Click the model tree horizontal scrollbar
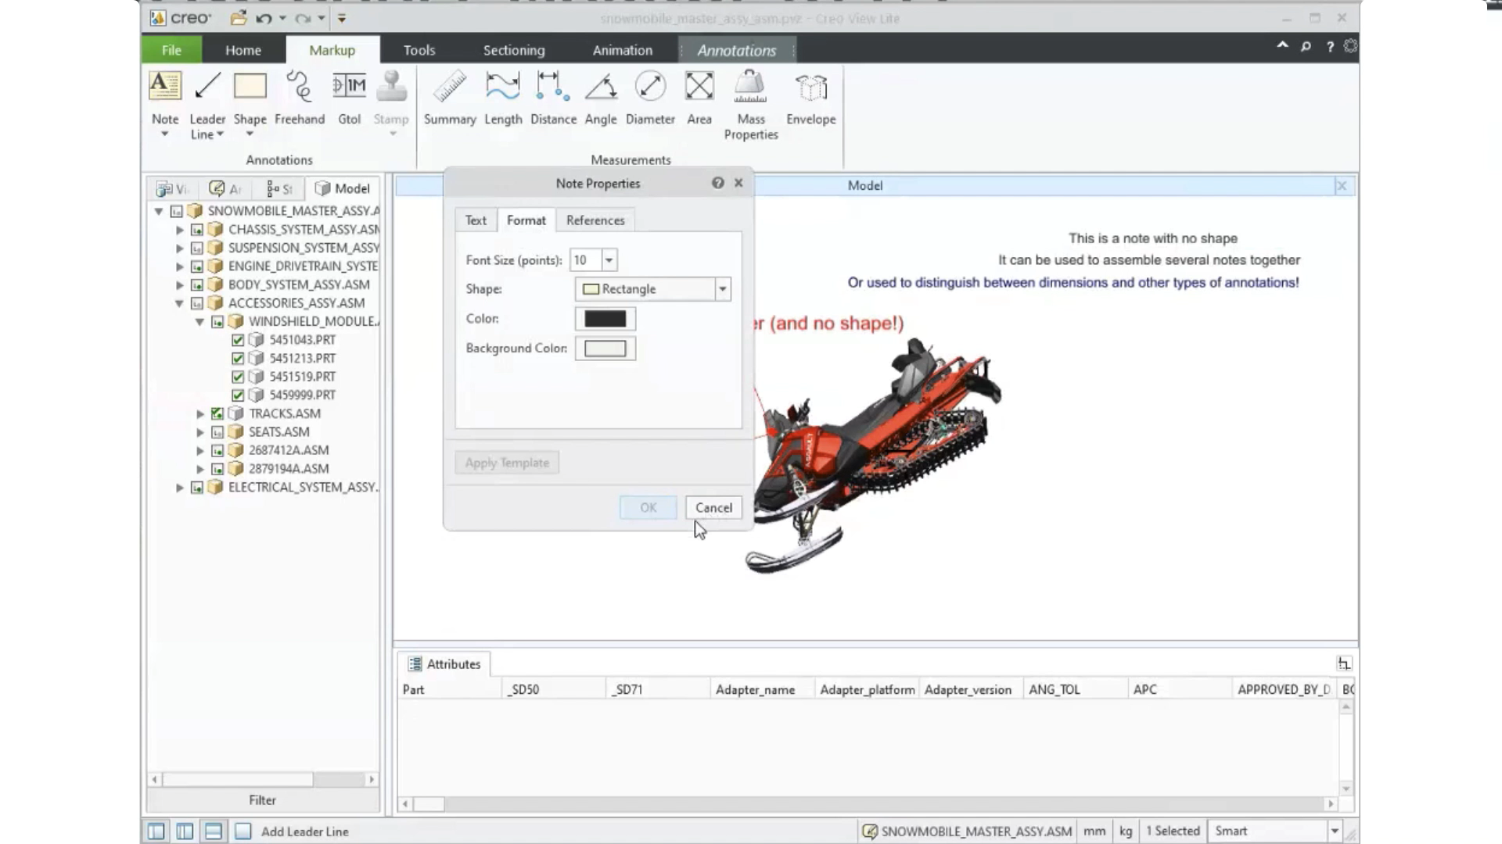The height and width of the screenshot is (844, 1502). 263,779
